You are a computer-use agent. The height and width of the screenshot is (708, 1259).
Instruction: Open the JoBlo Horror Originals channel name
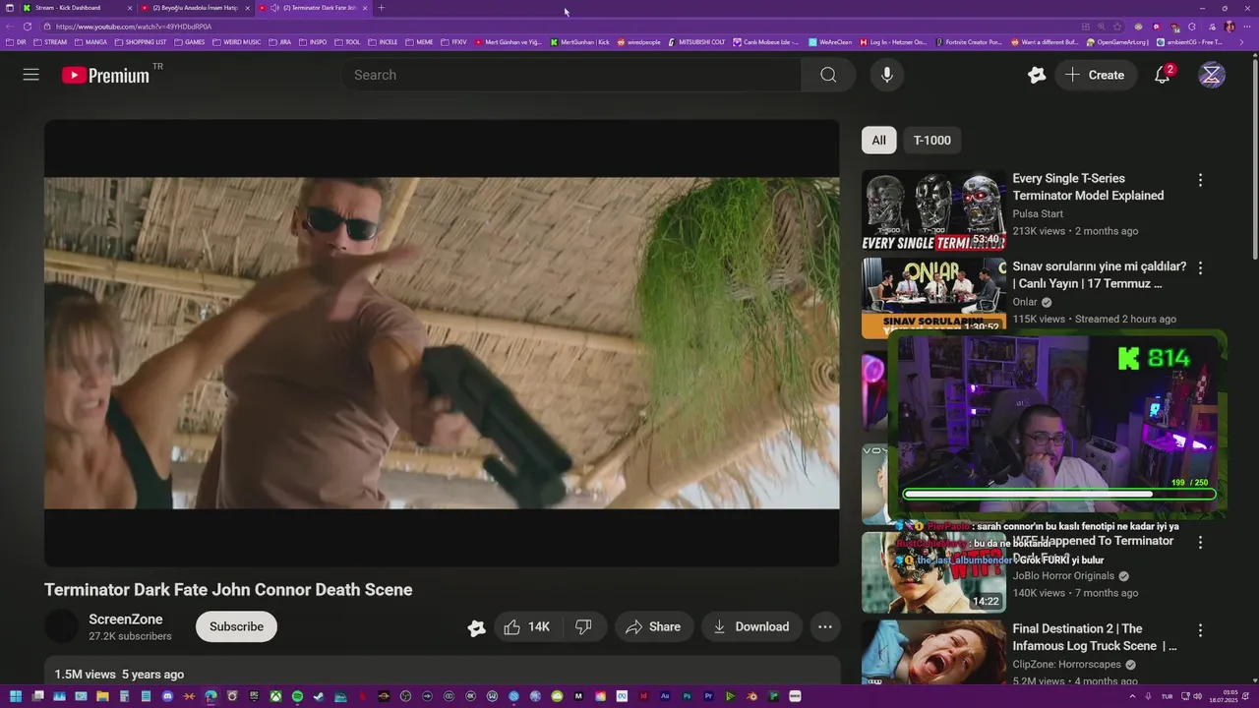click(x=1063, y=576)
